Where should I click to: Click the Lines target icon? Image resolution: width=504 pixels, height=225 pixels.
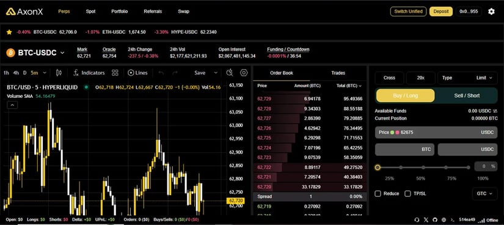(131, 73)
